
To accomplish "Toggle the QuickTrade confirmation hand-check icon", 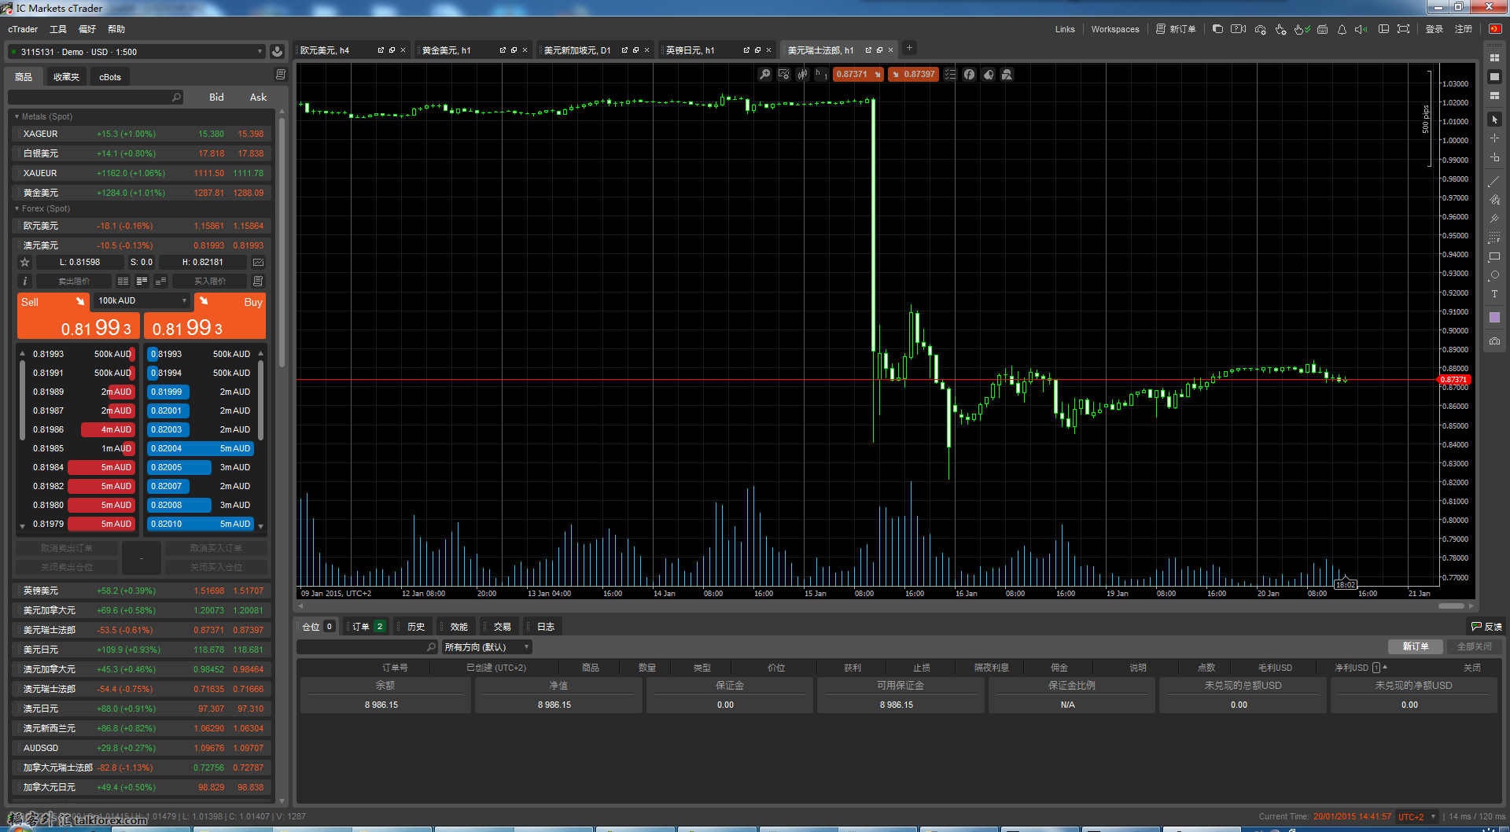I will [x=1302, y=29].
